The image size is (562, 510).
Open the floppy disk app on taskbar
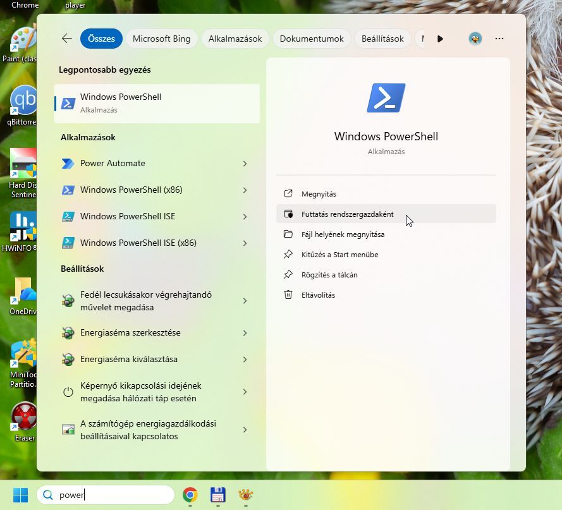[218, 495]
